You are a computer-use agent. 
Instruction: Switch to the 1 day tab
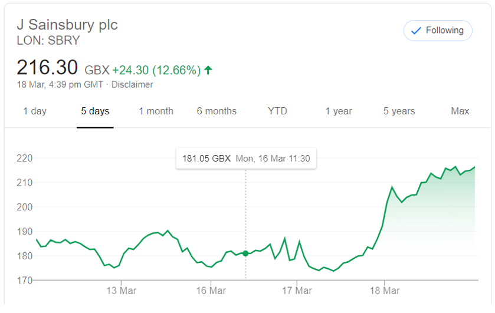coord(35,111)
